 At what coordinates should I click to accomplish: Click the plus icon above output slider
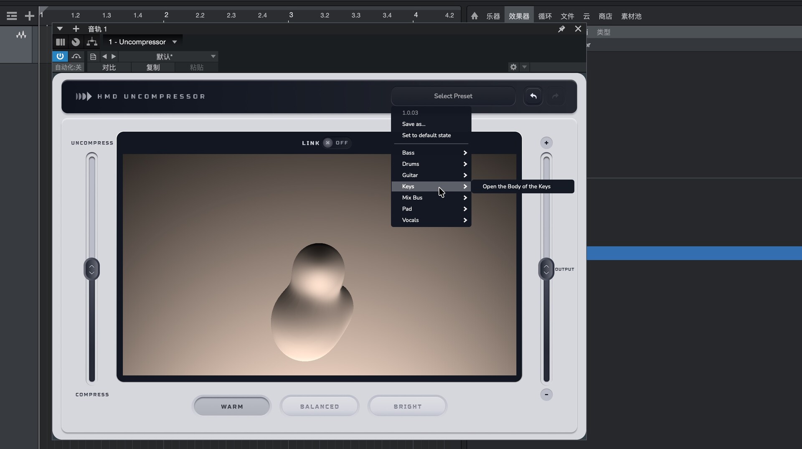point(546,143)
